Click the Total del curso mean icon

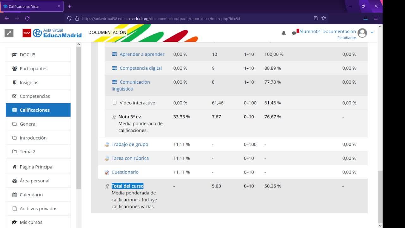[x=107, y=186]
